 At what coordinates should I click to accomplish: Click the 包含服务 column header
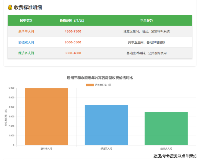pos(146,21)
